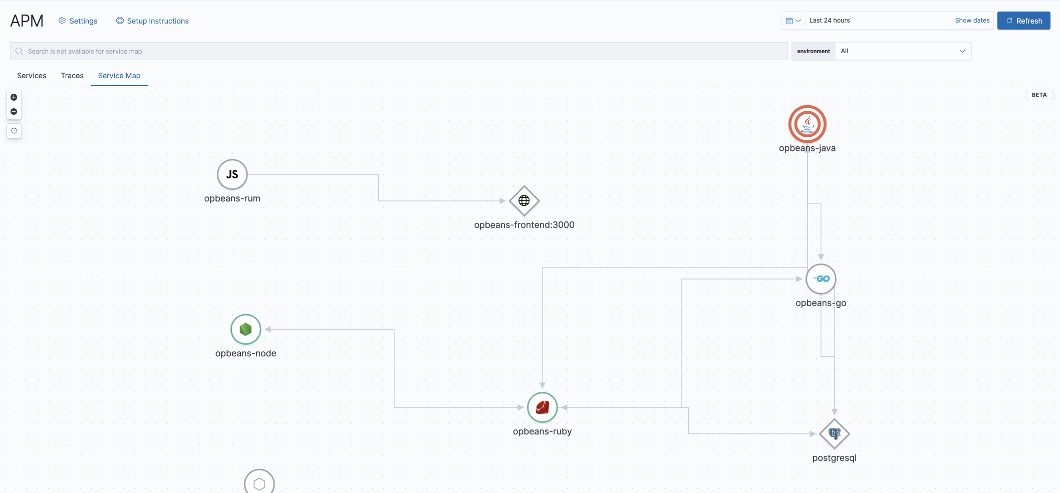Open the opbeans-go service node
This screenshot has width=1060, height=493.
click(x=821, y=279)
